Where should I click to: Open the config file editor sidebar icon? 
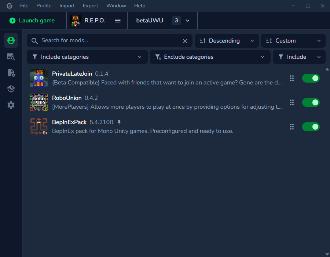click(x=11, y=73)
